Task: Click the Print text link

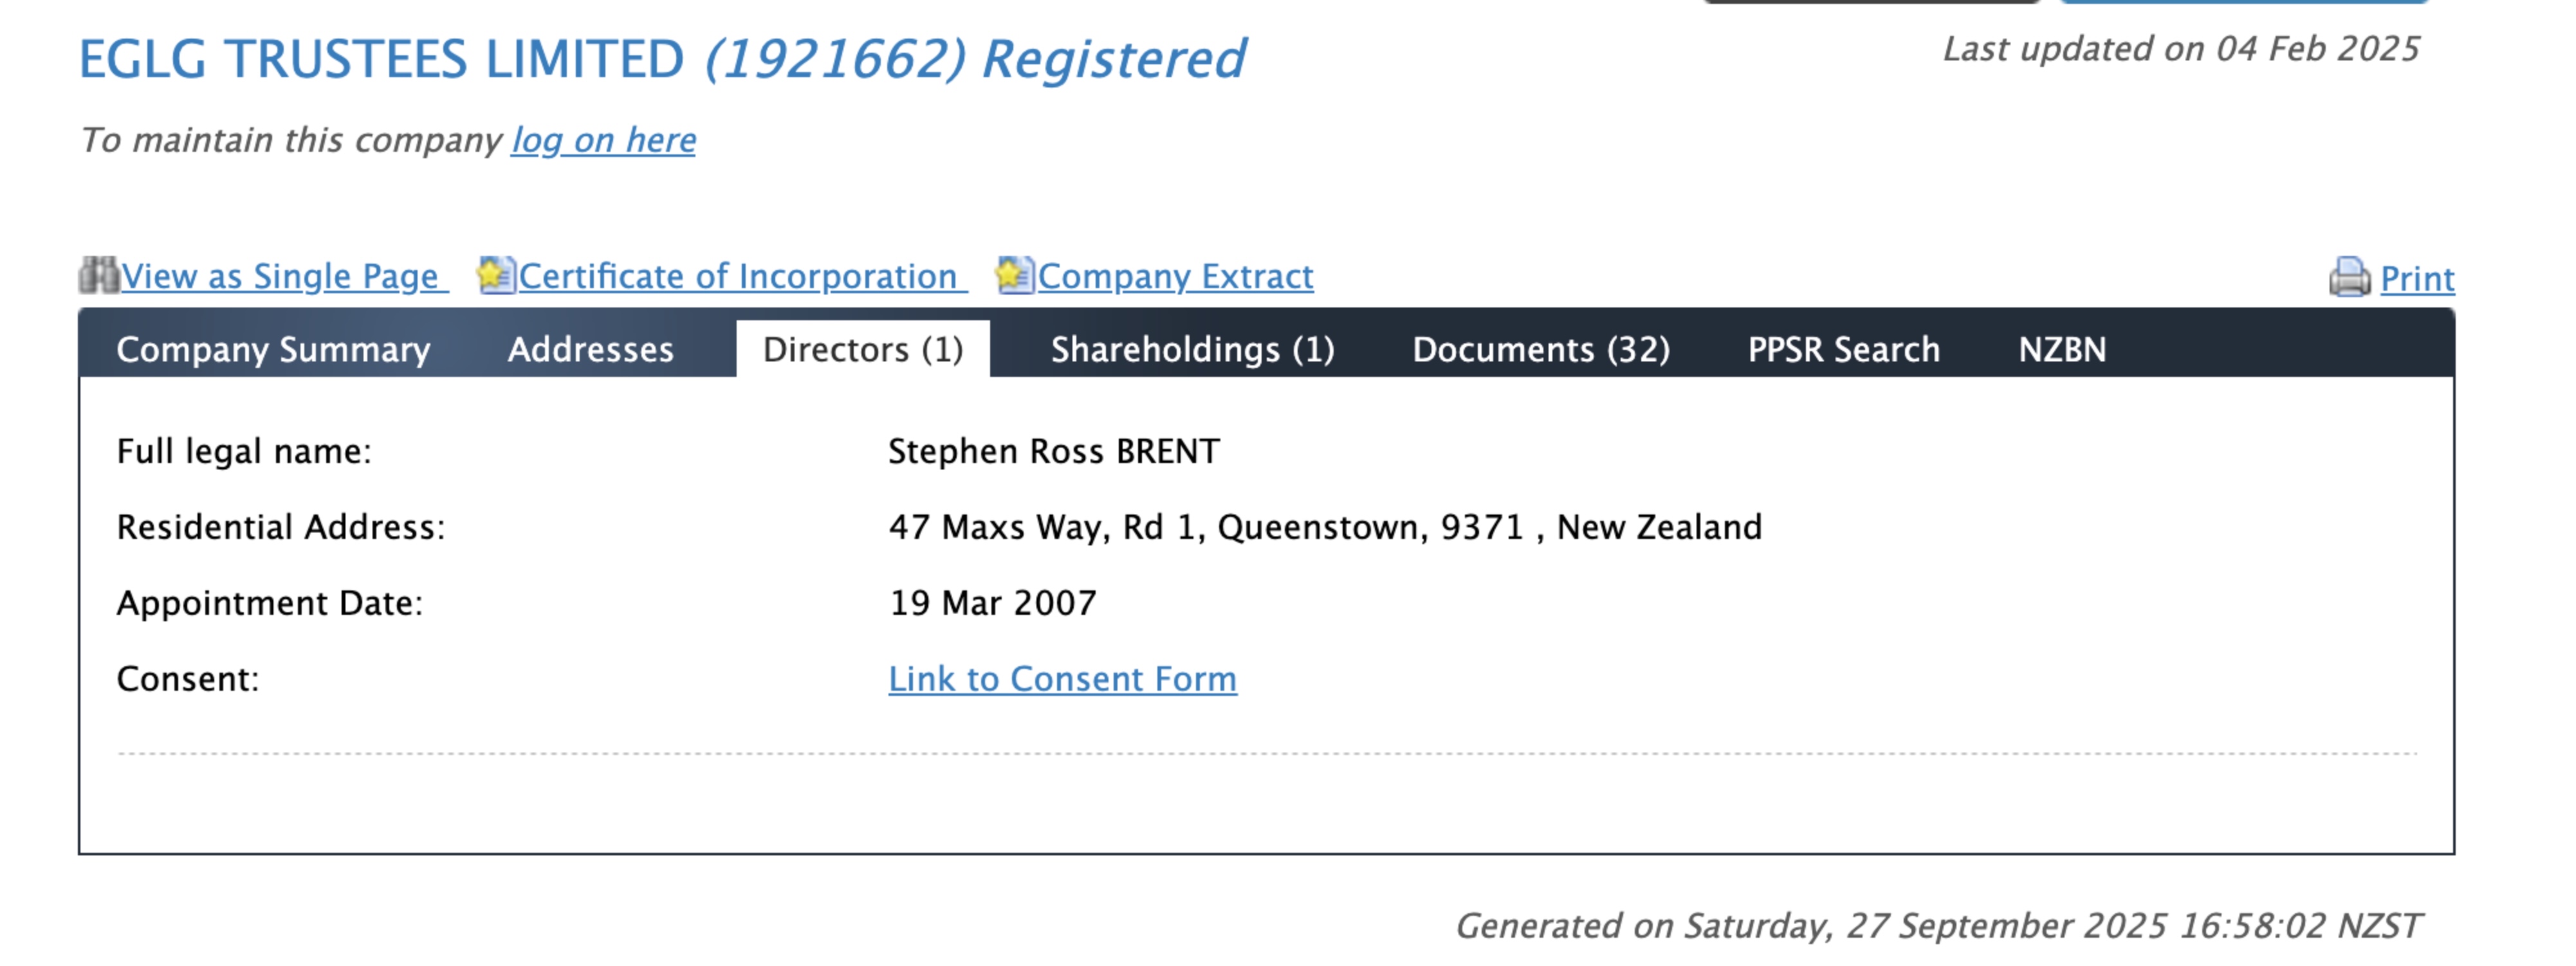Action: click(2417, 279)
